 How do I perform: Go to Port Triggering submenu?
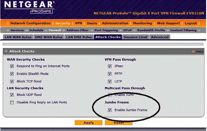tap(106, 30)
